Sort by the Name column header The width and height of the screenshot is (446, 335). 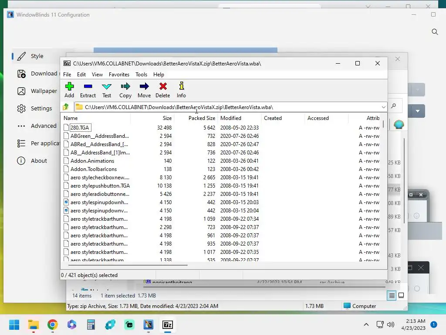(x=96, y=118)
